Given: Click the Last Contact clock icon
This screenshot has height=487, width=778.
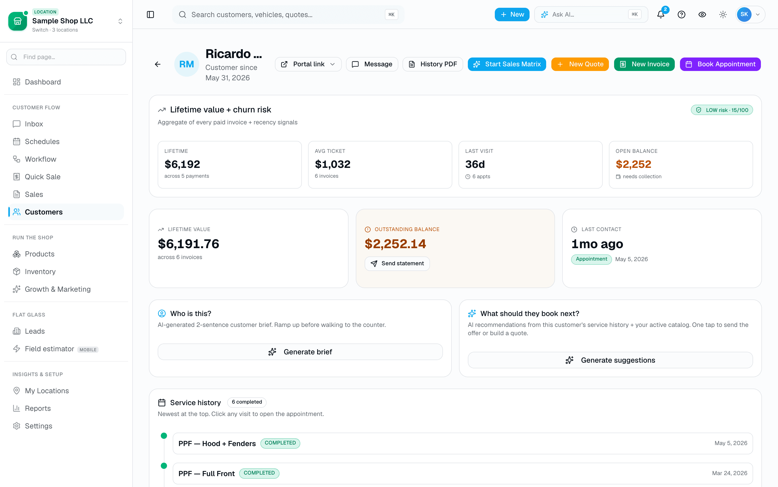Looking at the screenshot, I should point(574,229).
